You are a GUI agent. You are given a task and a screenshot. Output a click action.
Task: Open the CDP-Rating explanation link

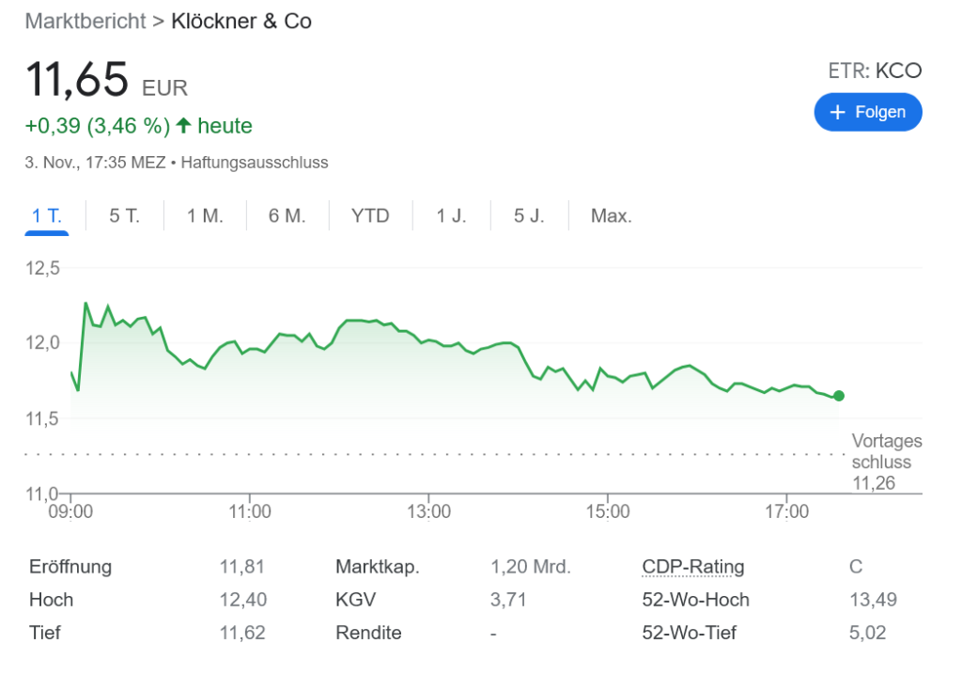(x=692, y=566)
